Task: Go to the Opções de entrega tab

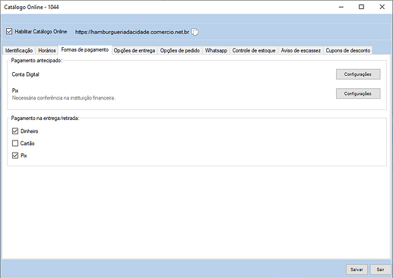Action: (135, 50)
